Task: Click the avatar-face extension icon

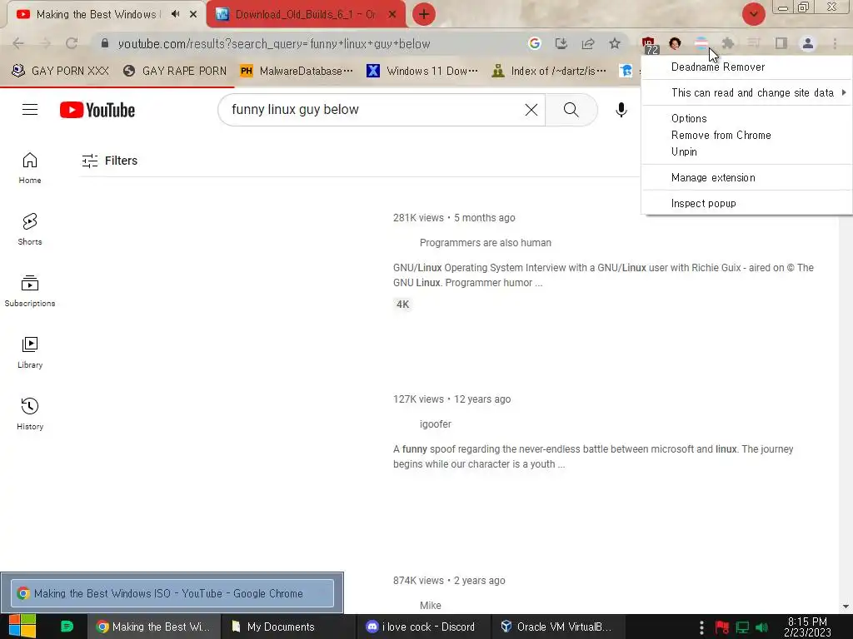Action: point(675,43)
